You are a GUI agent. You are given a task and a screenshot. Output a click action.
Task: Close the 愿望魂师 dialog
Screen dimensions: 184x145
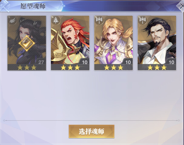[181, 6]
